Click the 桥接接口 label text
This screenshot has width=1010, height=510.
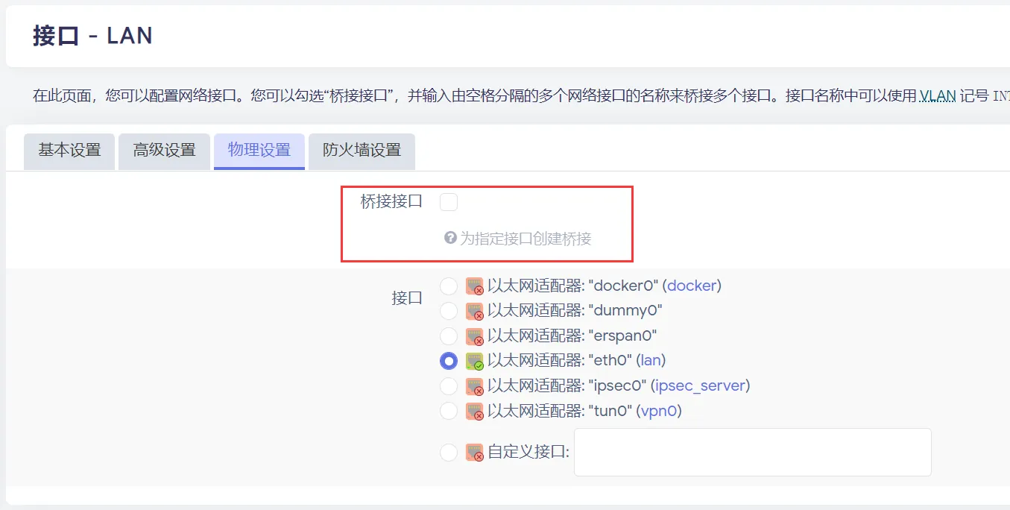click(x=392, y=201)
